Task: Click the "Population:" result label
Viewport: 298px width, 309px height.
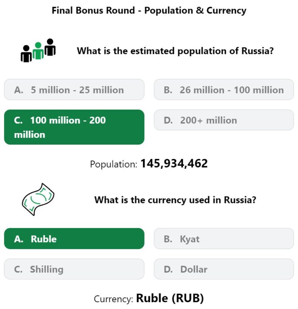Action: click(114, 164)
